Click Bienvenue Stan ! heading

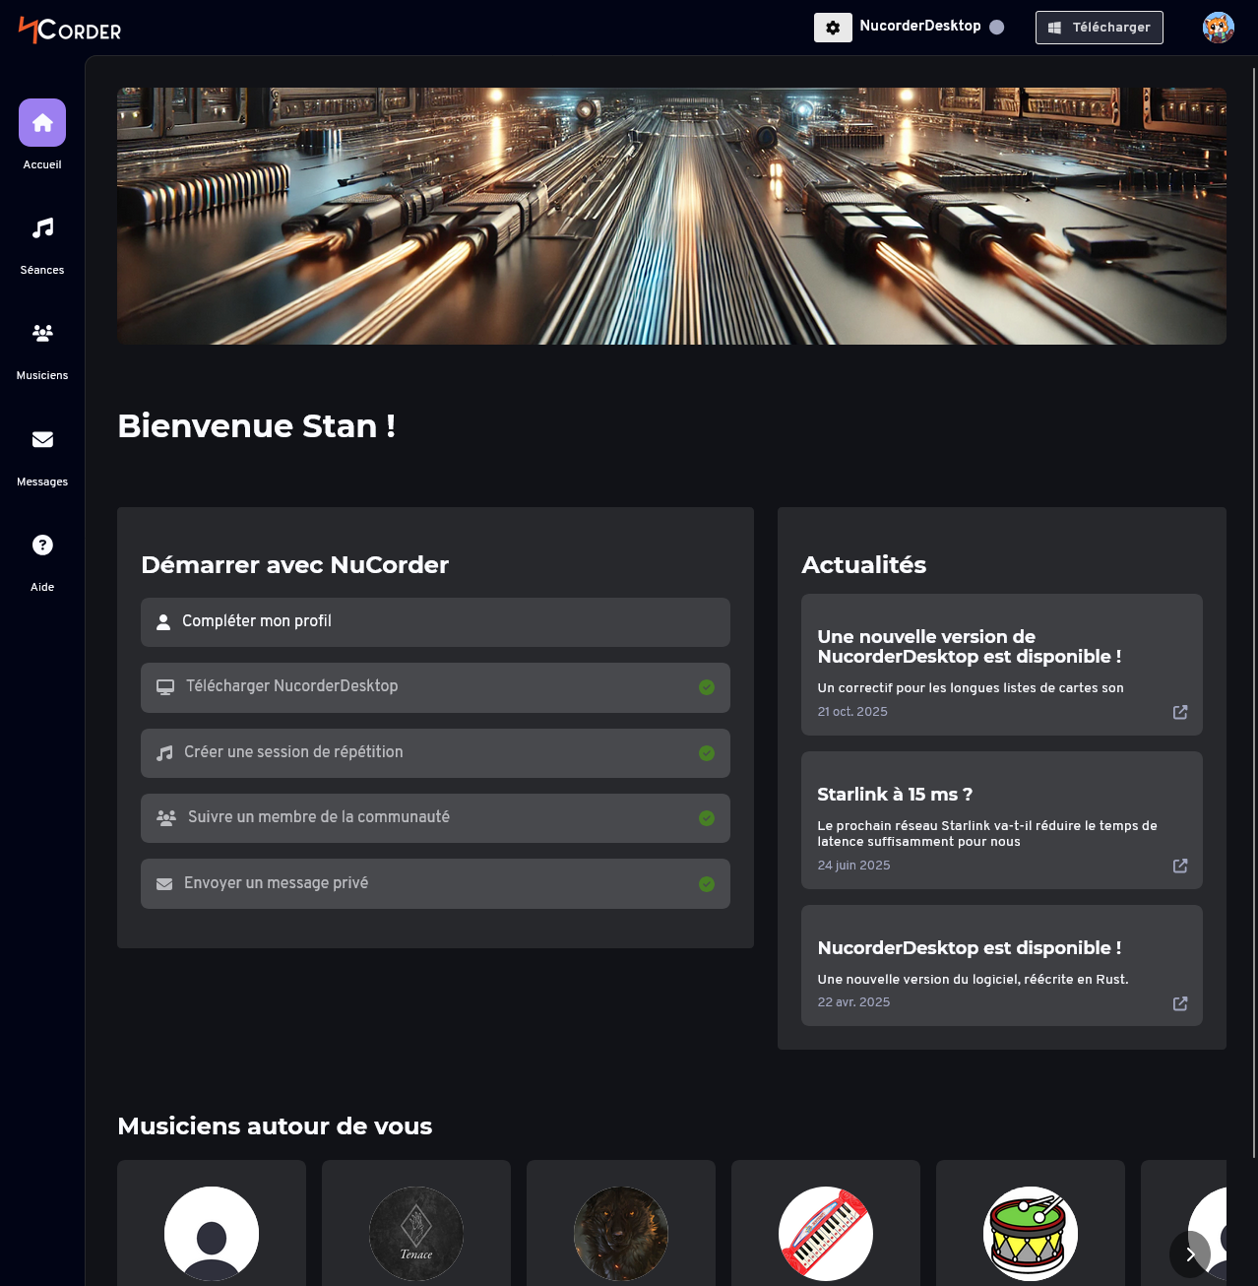click(x=257, y=426)
